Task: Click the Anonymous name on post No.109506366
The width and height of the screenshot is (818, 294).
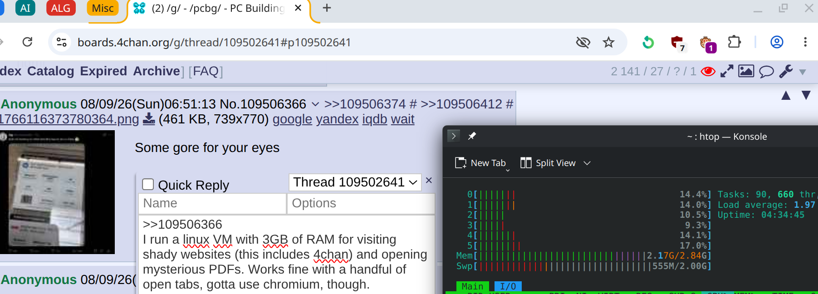Action: click(39, 104)
